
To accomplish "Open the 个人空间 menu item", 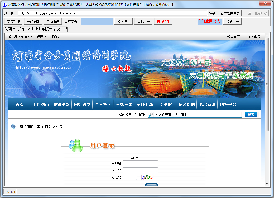I will pyautogui.click(x=103, y=104).
